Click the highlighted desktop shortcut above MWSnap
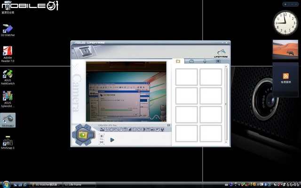The width and height of the screenshot is (301, 188). tap(8, 120)
